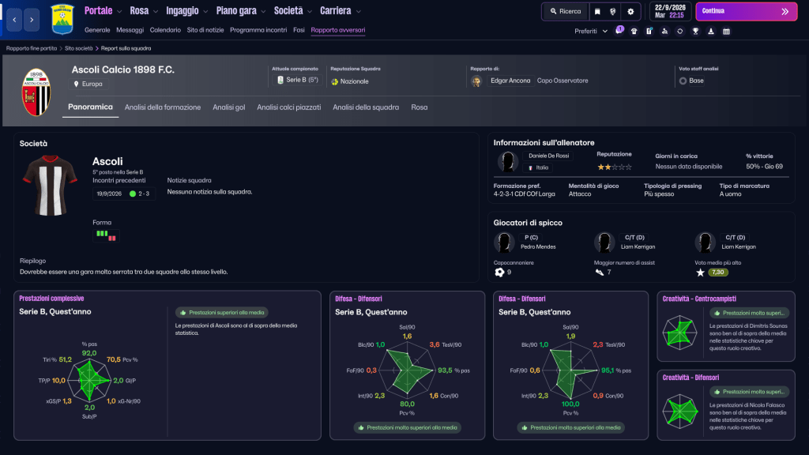Select the Rapporto avversari tab
This screenshot has height=455, width=809.
[x=338, y=30]
